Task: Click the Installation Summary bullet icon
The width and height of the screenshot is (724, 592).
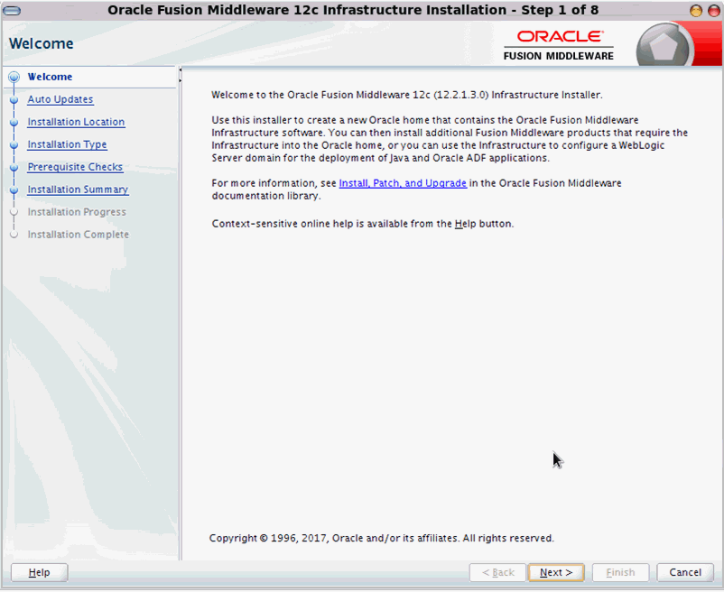Action: point(14,190)
